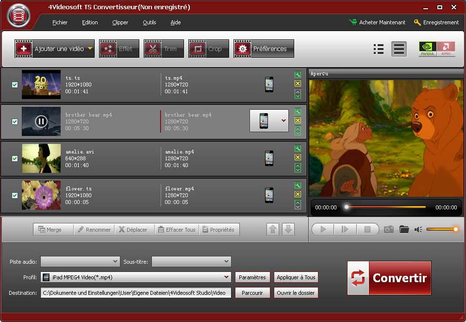Expand reorder arrows on flower.ts row

pos(298,204)
